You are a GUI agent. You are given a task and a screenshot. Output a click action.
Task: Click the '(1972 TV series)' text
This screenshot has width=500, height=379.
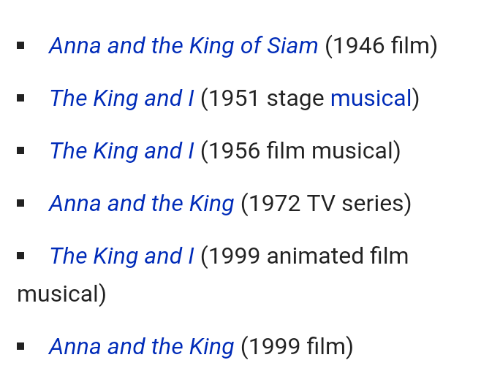point(326,204)
